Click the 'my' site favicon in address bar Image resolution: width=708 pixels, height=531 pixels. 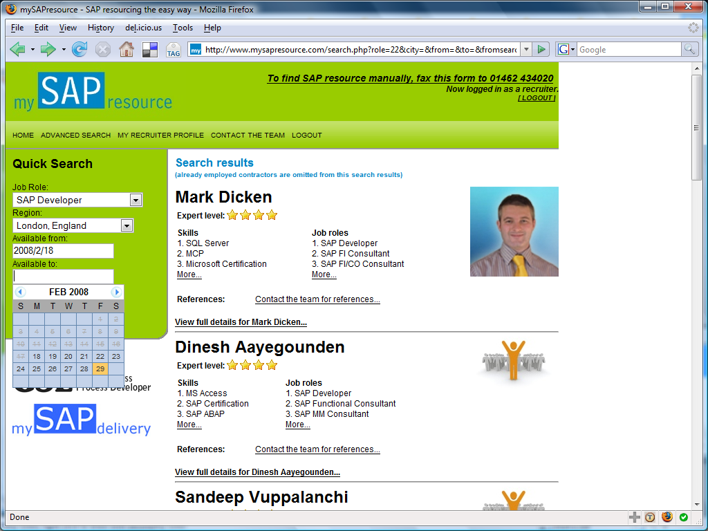tap(195, 49)
